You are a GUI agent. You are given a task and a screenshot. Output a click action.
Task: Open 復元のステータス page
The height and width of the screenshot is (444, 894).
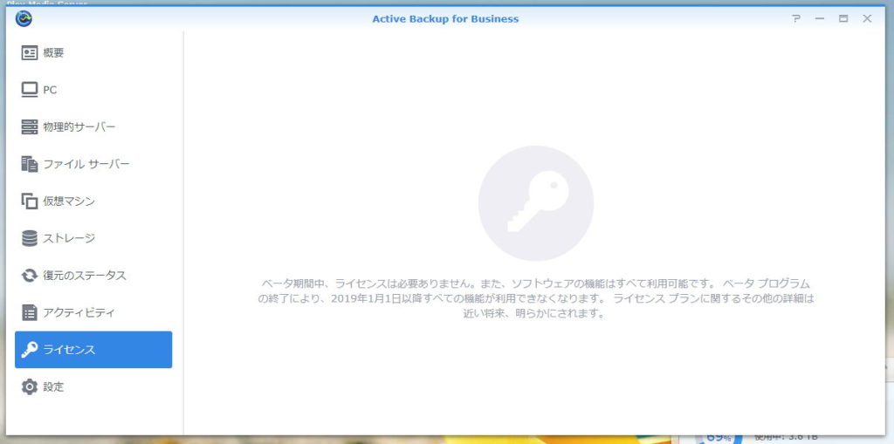click(x=93, y=276)
